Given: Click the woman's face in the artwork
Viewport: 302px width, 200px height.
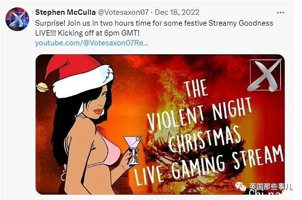Looking at the screenshot, I should click(97, 103).
